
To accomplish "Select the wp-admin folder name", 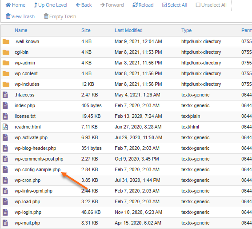I will (x=25, y=63).
